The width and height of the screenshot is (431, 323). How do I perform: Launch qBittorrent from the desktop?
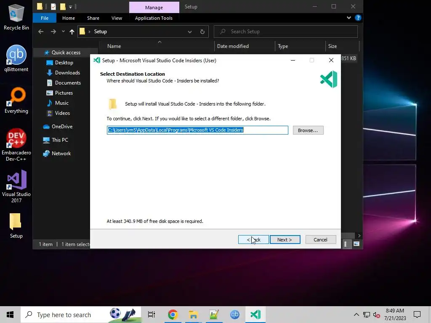pyautogui.click(x=16, y=58)
